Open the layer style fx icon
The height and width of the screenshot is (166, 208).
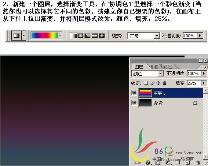[x=148, y=163]
